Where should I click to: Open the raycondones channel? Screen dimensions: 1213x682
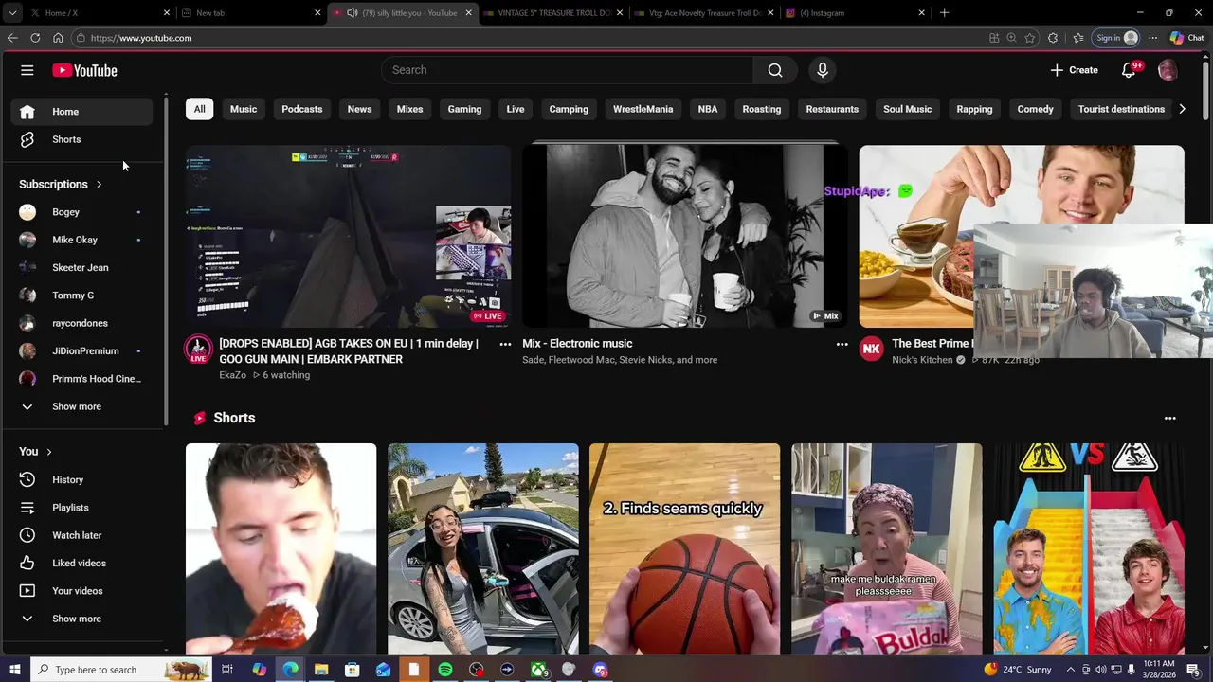tap(81, 323)
